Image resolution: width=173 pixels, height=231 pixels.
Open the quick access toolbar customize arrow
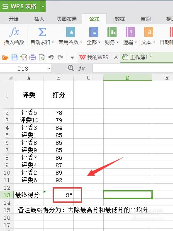pos(72,57)
